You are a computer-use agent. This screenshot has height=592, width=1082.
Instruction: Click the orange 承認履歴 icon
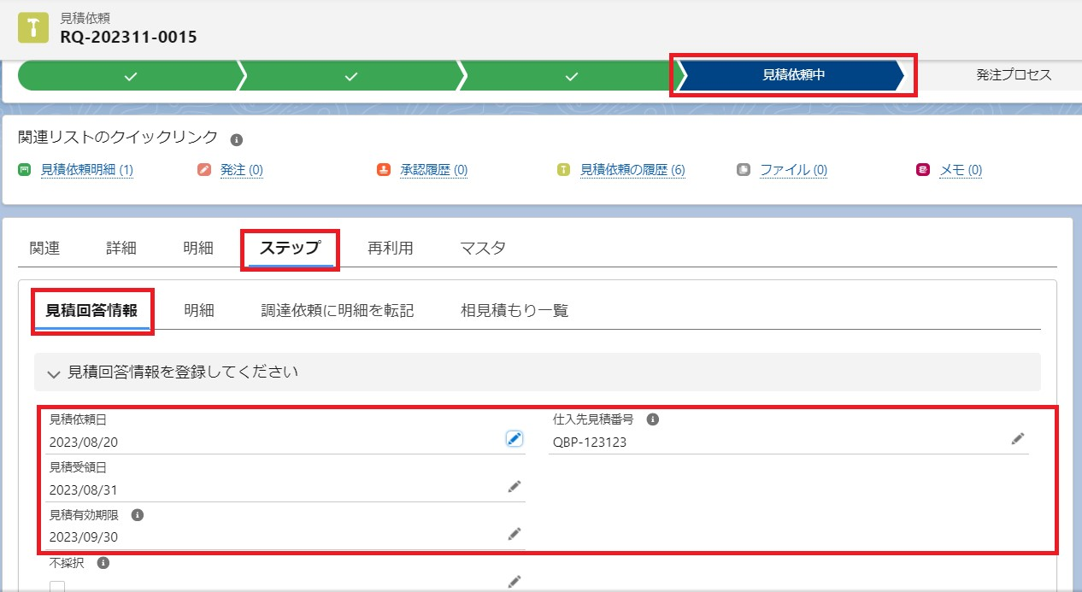pos(383,170)
